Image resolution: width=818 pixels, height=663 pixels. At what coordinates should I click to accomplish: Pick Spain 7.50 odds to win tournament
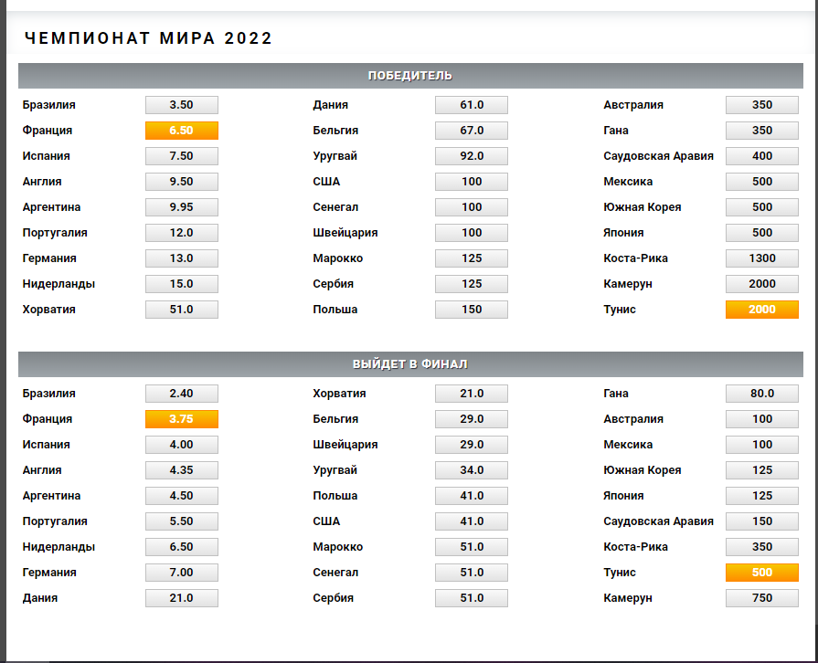tap(181, 156)
